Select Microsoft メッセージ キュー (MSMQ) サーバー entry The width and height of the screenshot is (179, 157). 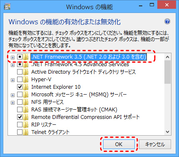pos(79,95)
